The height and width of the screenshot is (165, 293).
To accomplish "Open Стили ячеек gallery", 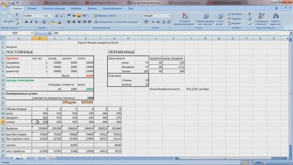I will point(220,19).
